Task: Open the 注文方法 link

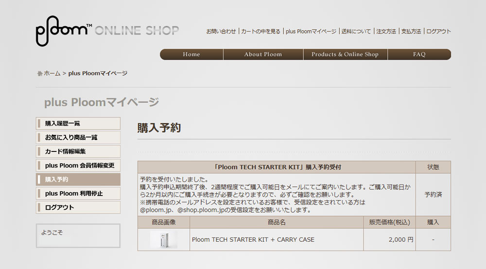Action: (x=386, y=31)
